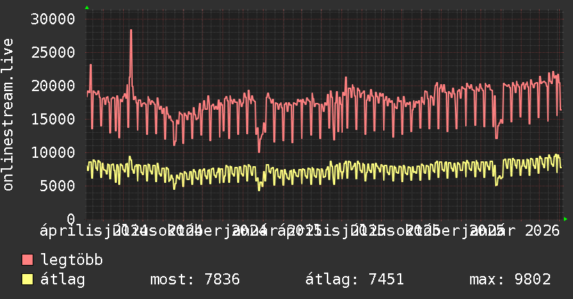Click the 30000 y-axis label
The width and height of the screenshot is (573, 299).
click(x=53, y=19)
